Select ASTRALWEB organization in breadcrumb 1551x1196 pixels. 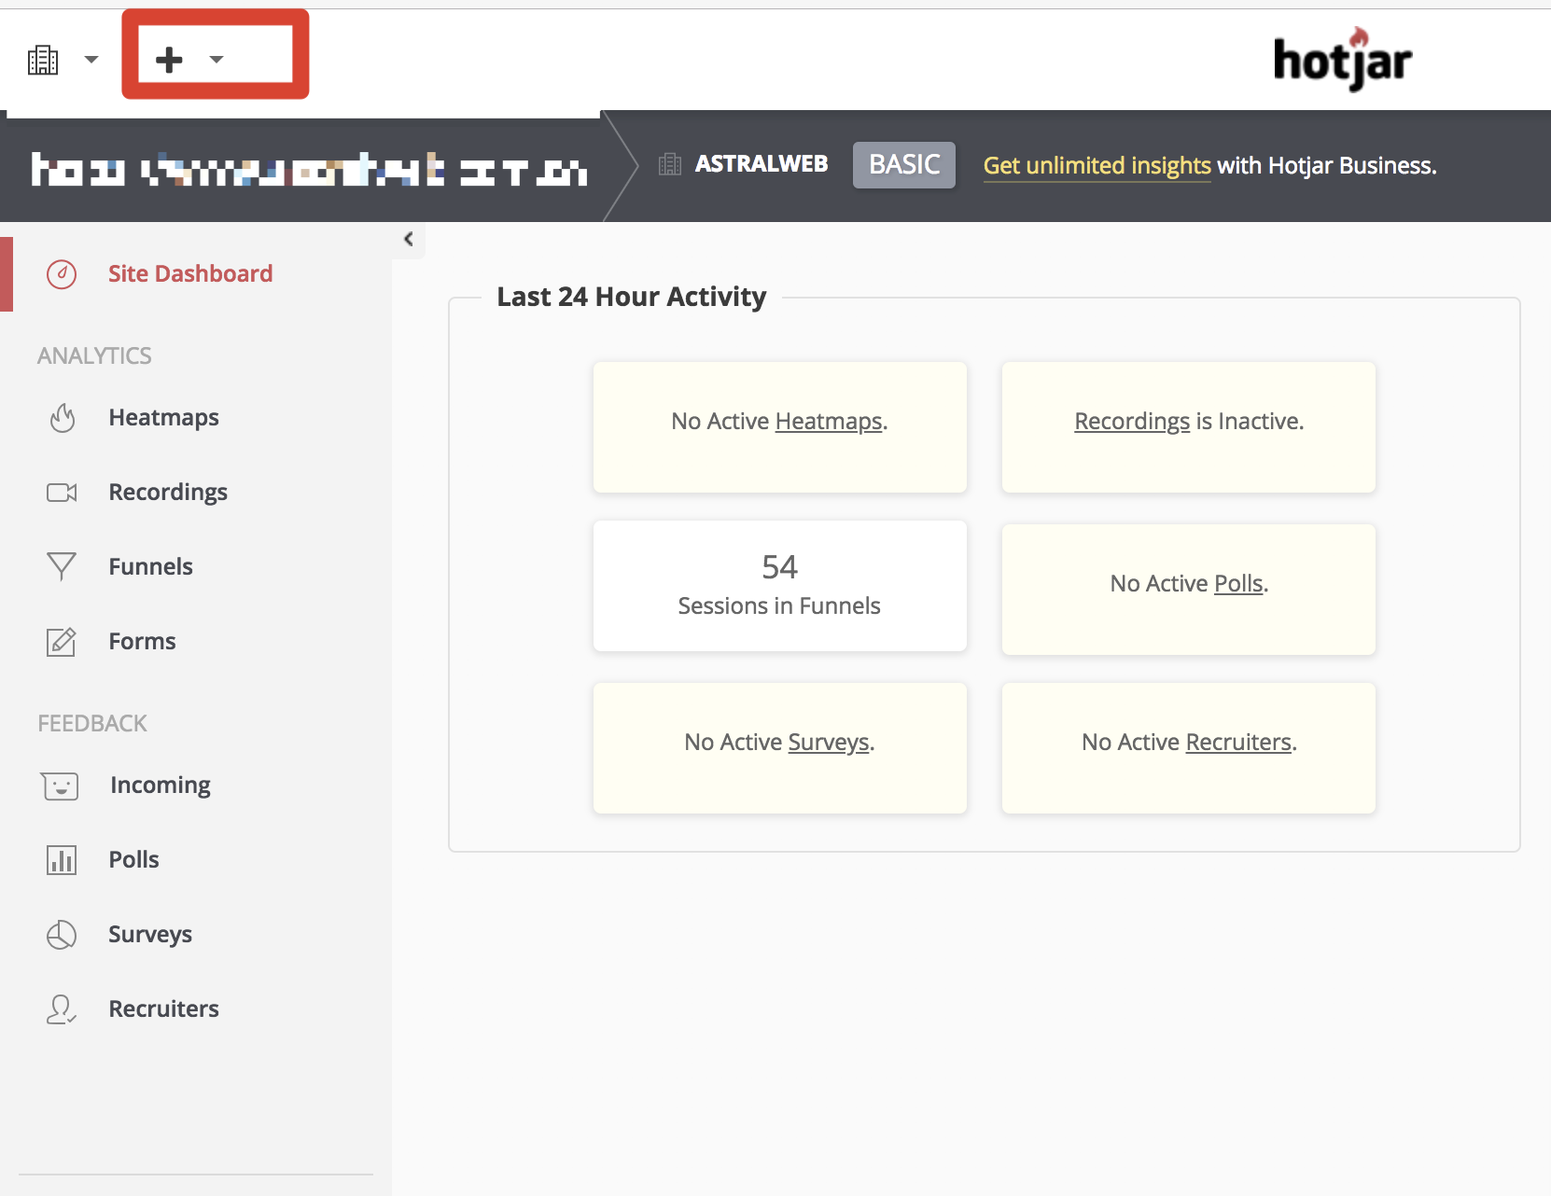point(761,165)
